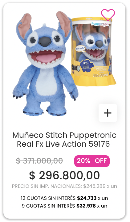Click the bold $24.733 installment amount

(x=87, y=198)
